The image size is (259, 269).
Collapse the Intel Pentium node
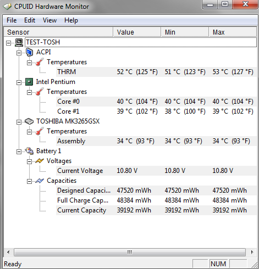pyautogui.click(x=19, y=83)
